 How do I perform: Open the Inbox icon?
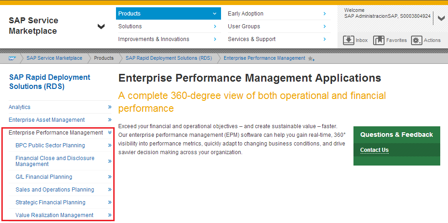pyautogui.click(x=349, y=40)
